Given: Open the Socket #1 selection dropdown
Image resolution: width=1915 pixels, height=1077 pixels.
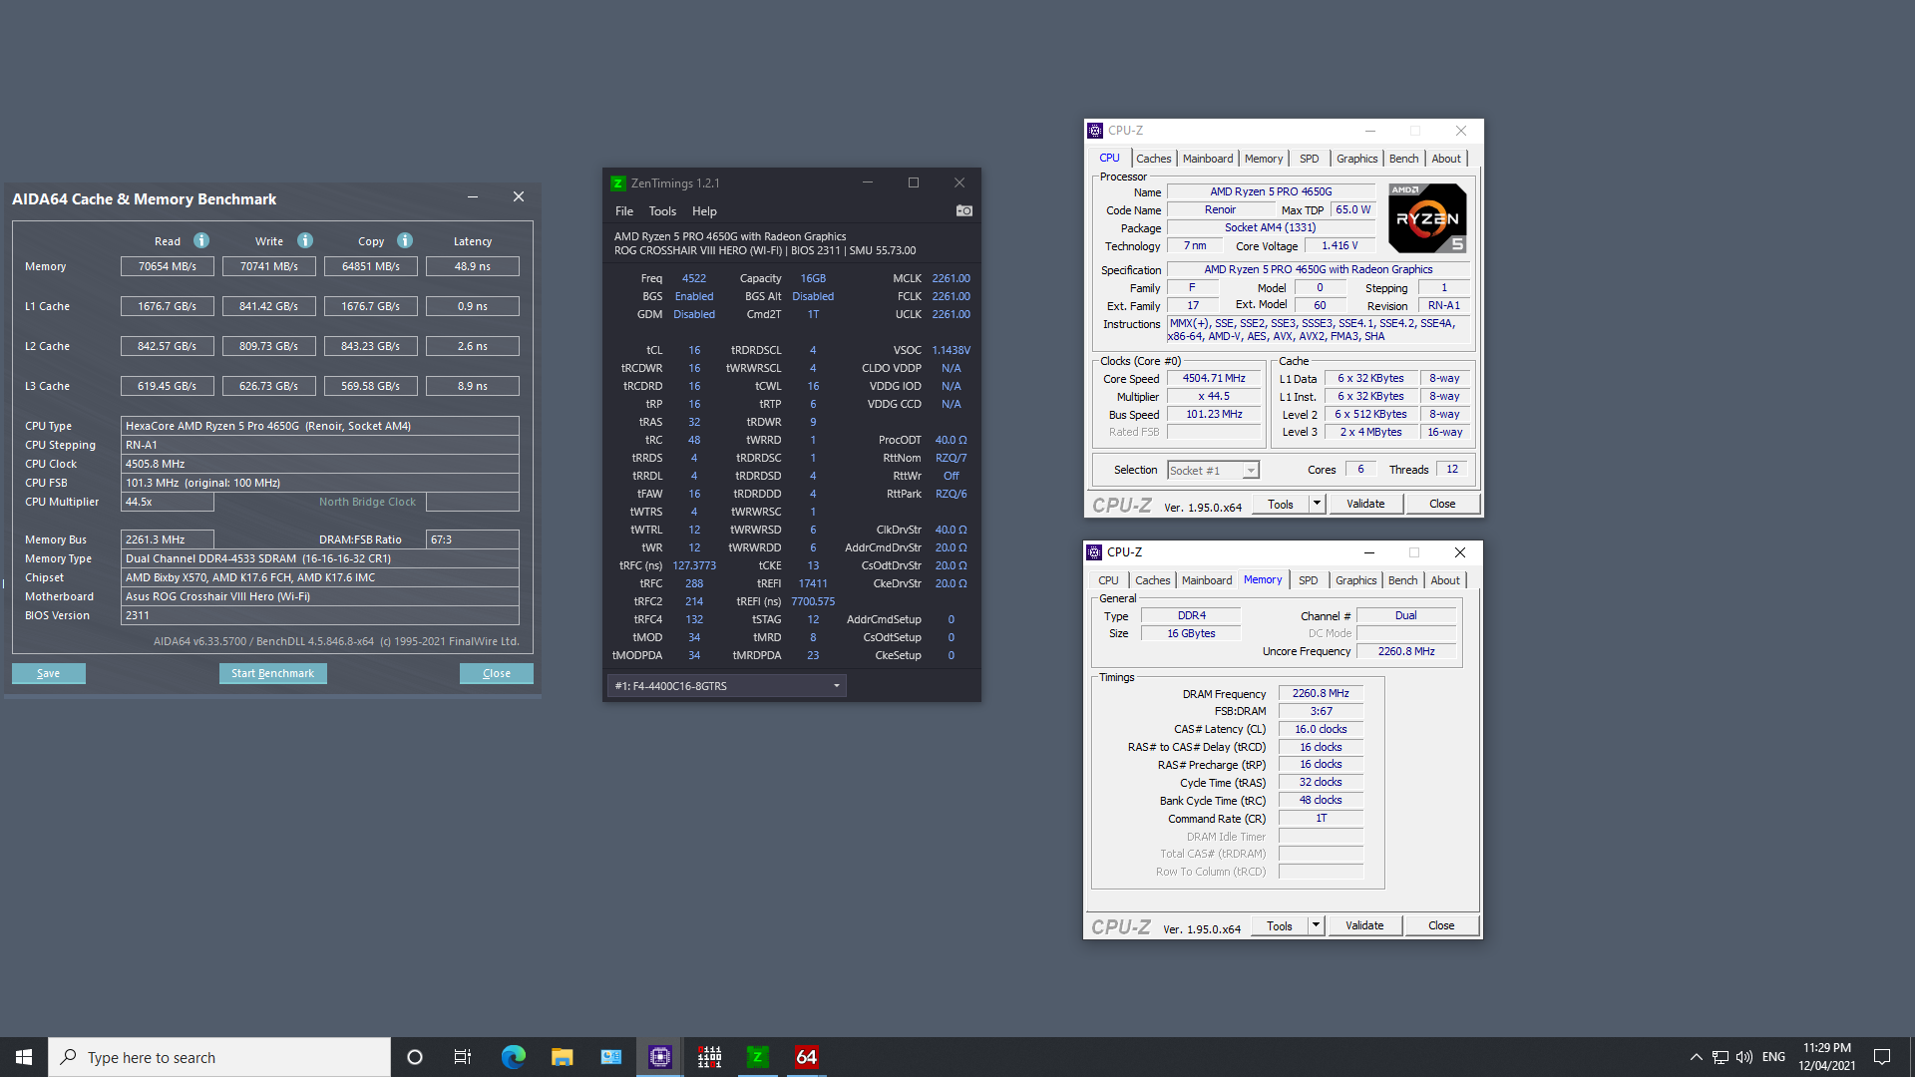Looking at the screenshot, I should (1213, 471).
